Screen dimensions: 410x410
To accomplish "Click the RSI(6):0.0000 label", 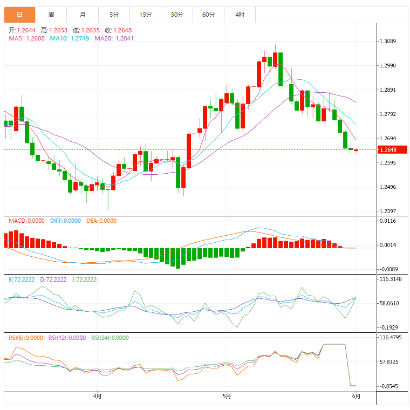I will (26, 338).
